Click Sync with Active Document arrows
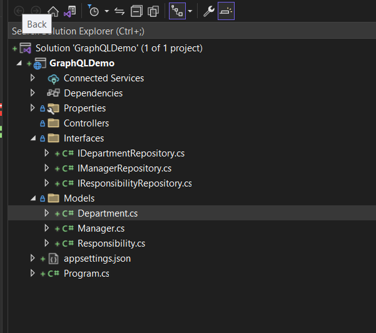This screenshot has height=333, width=376. (x=119, y=11)
